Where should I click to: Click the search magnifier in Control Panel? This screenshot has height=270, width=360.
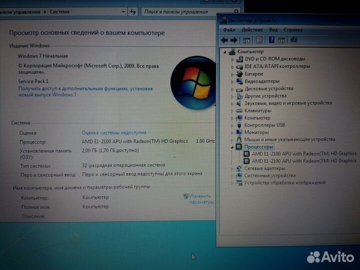236,11
